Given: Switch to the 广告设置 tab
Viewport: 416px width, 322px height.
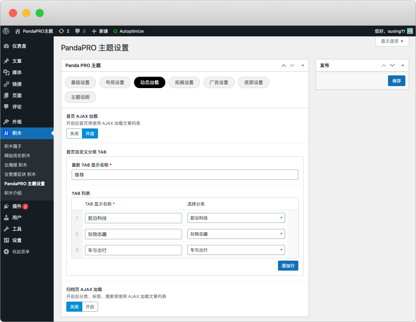Looking at the screenshot, I should [x=219, y=82].
